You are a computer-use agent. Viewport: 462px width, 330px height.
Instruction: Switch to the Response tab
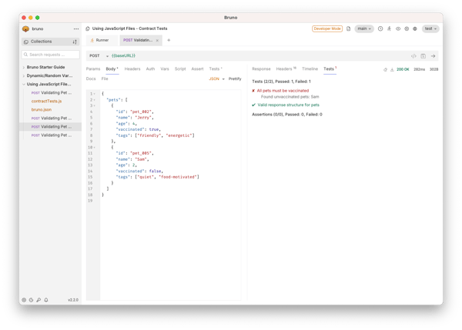(x=261, y=69)
